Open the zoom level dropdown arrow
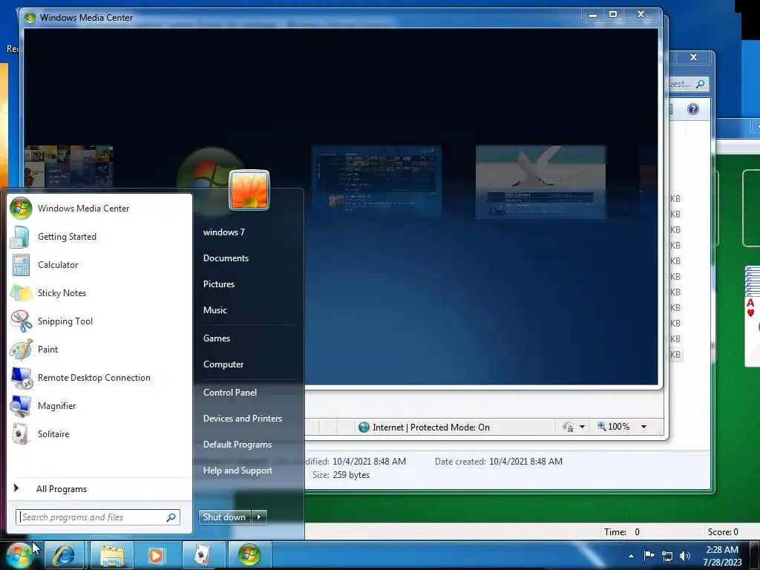Viewport: 760px width, 570px height. click(x=643, y=427)
